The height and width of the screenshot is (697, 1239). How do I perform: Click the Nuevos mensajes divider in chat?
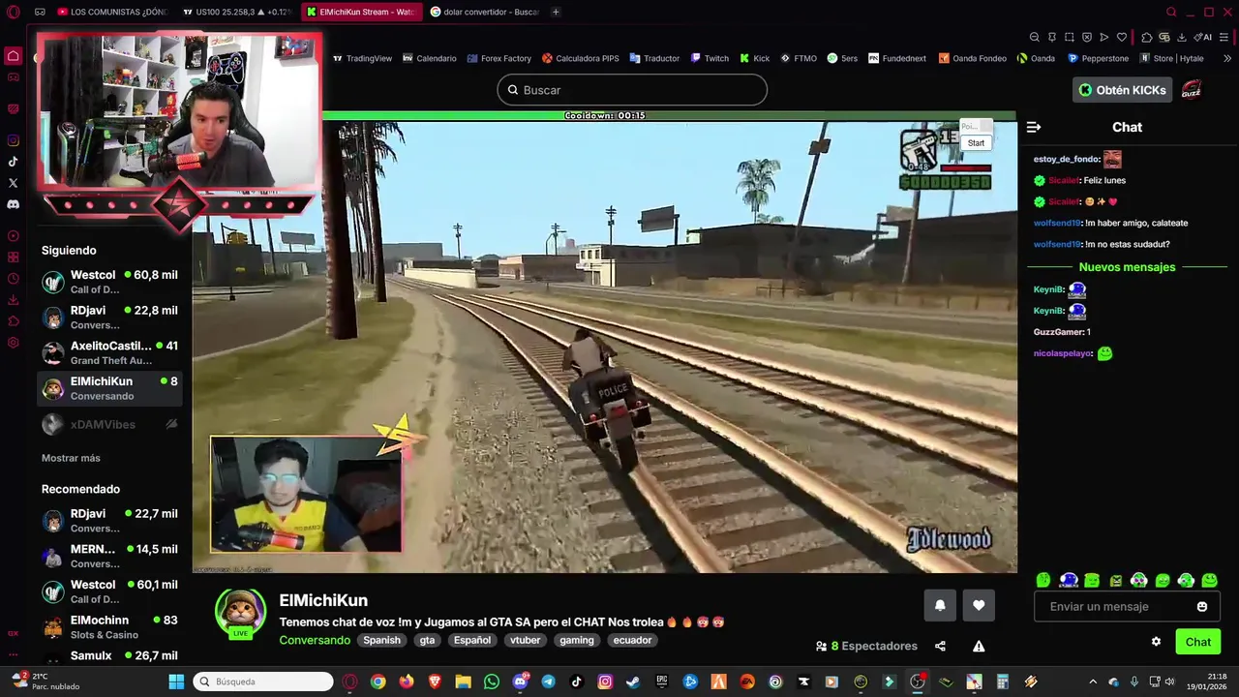pos(1127,267)
